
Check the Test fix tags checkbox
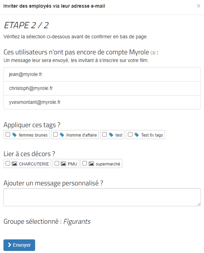click(x=130, y=135)
